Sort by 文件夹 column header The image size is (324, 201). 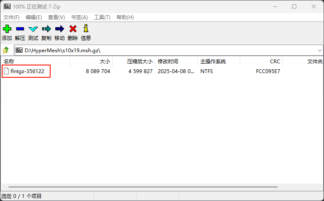(x=303, y=61)
